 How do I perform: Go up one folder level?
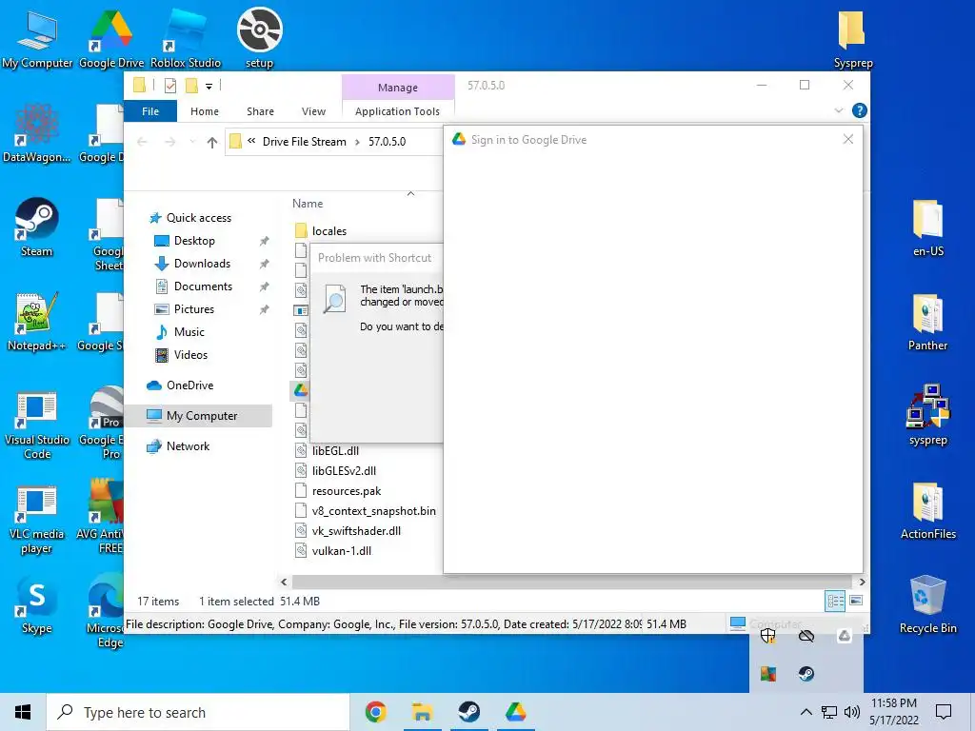click(x=212, y=143)
